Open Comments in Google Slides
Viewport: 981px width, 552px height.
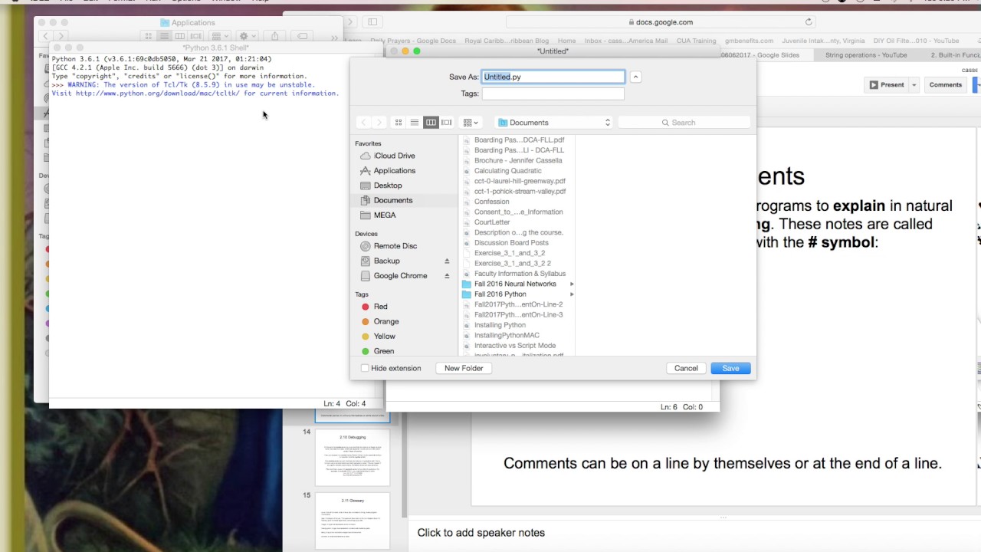coord(945,85)
